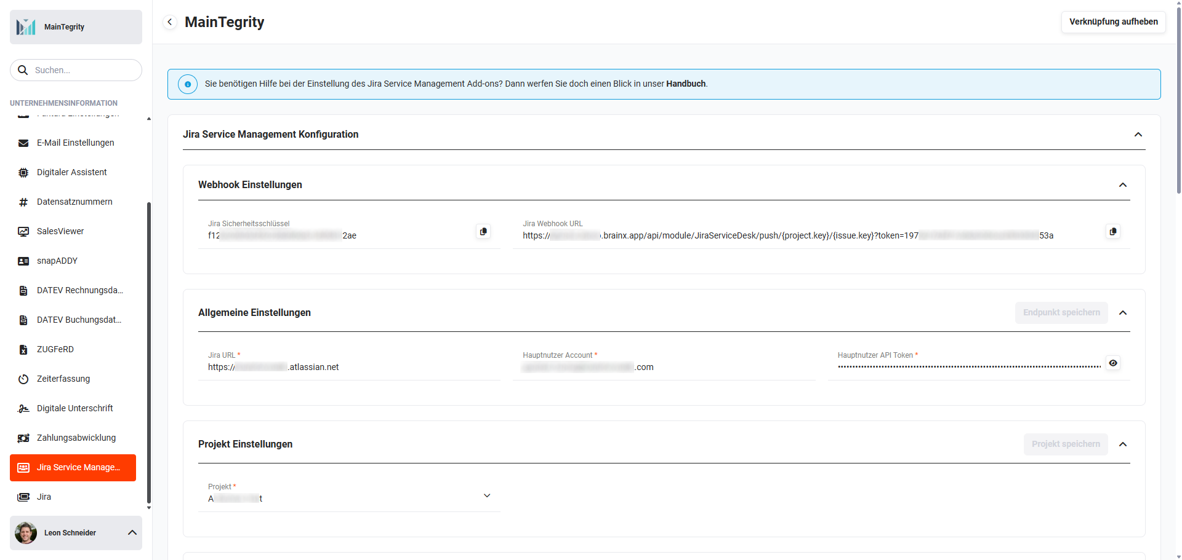Focus the Suchen search field
The height and width of the screenshot is (560, 1182).
click(76, 70)
